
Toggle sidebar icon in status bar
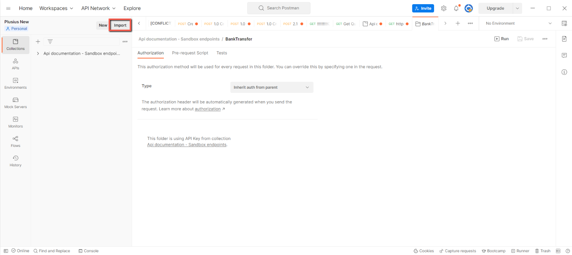click(6, 251)
